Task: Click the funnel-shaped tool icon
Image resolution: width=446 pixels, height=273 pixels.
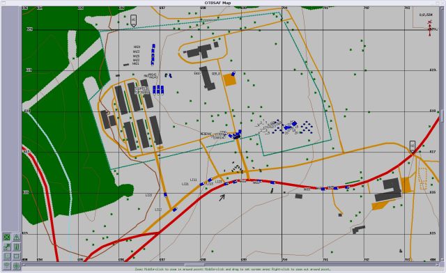Action: (7, 265)
